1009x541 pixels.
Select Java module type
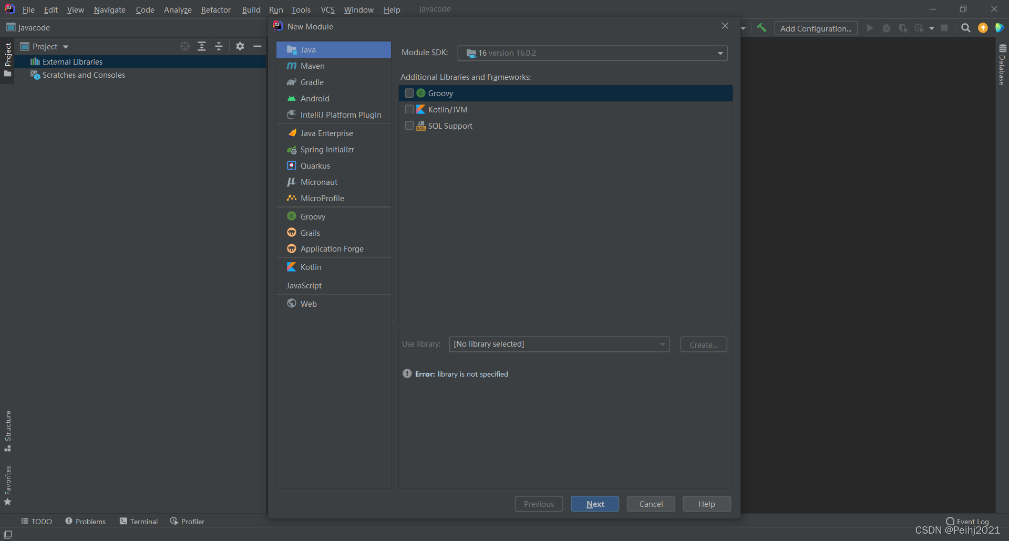(x=333, y=49)
